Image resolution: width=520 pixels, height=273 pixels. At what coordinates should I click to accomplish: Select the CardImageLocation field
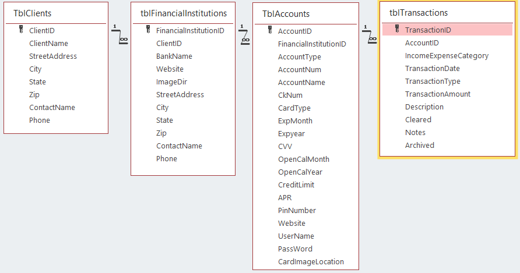pyautogui.click(x=311, y=262)
